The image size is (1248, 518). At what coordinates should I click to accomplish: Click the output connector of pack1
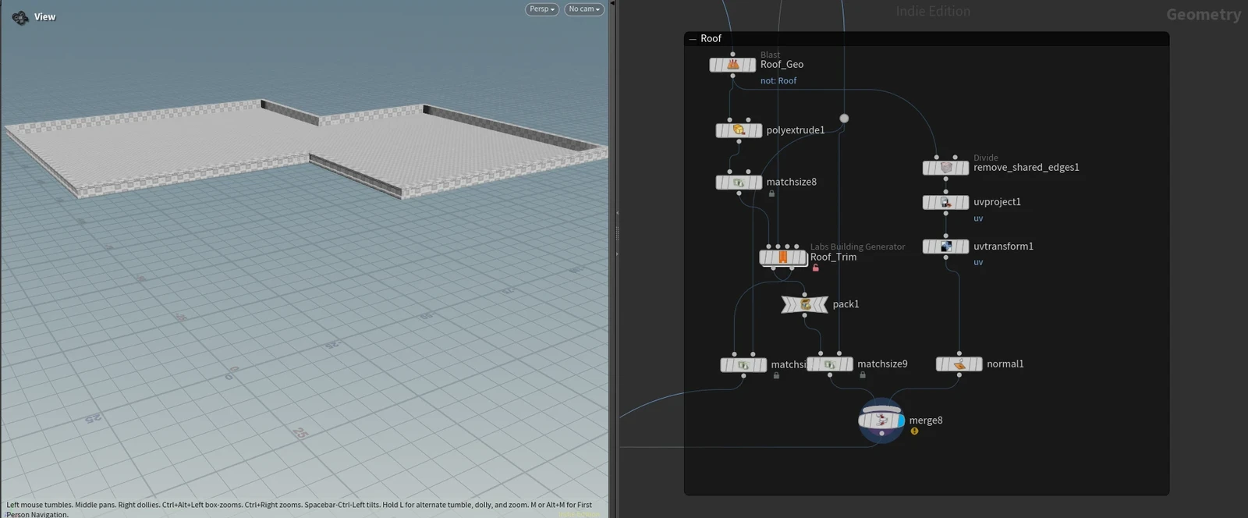pos(805,315)
